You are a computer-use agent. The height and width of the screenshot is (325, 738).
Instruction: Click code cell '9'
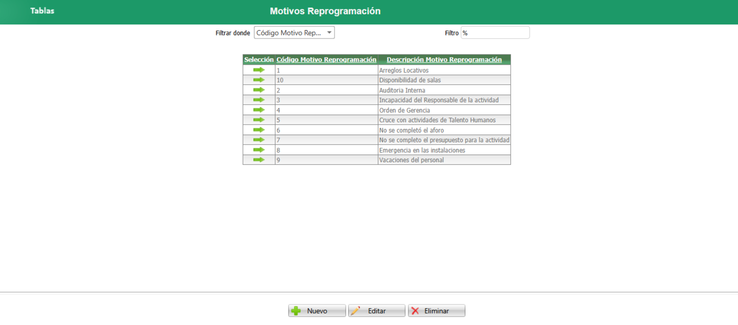point(326,160)
